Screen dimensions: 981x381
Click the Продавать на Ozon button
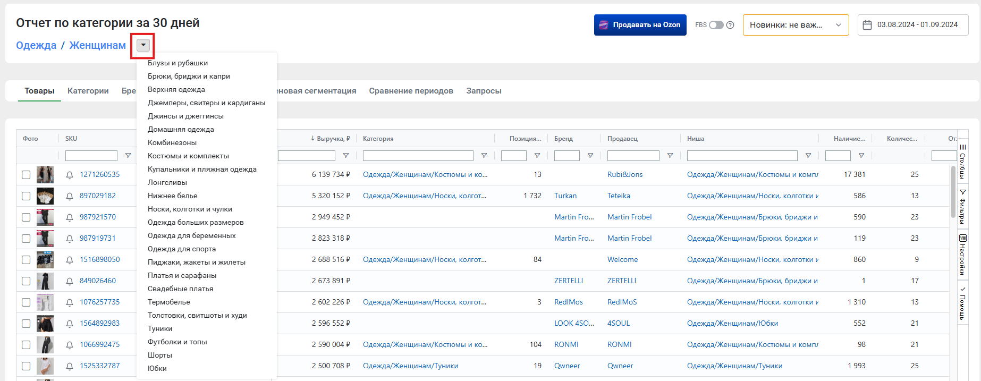(640, 25)
